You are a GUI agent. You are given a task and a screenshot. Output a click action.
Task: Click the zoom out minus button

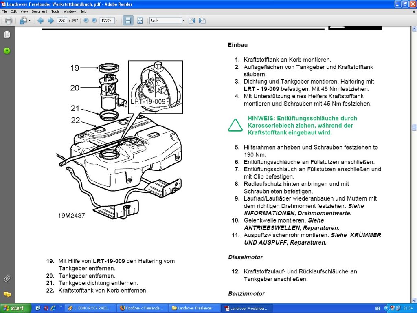[86, 20]
